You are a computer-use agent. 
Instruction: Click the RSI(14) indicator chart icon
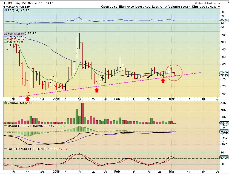click(x=5, y=10)
